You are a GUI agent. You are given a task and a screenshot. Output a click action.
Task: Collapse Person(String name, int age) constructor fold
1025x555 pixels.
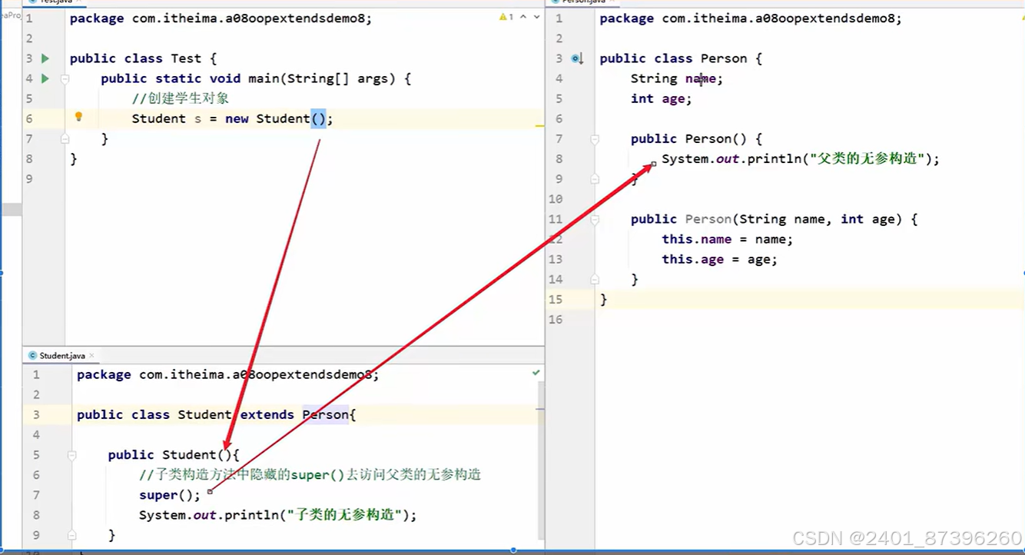coord(595,219)
